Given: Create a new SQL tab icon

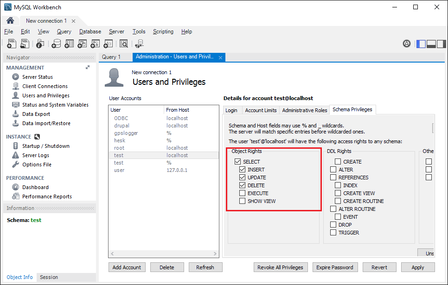Looking at the screenshot, I should coord(12,44).
